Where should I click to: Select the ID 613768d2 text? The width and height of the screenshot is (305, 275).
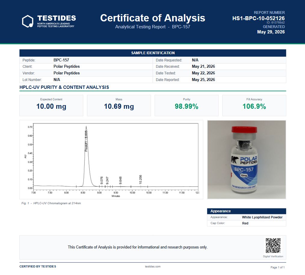pyautogui.click(x=276, y=22)
